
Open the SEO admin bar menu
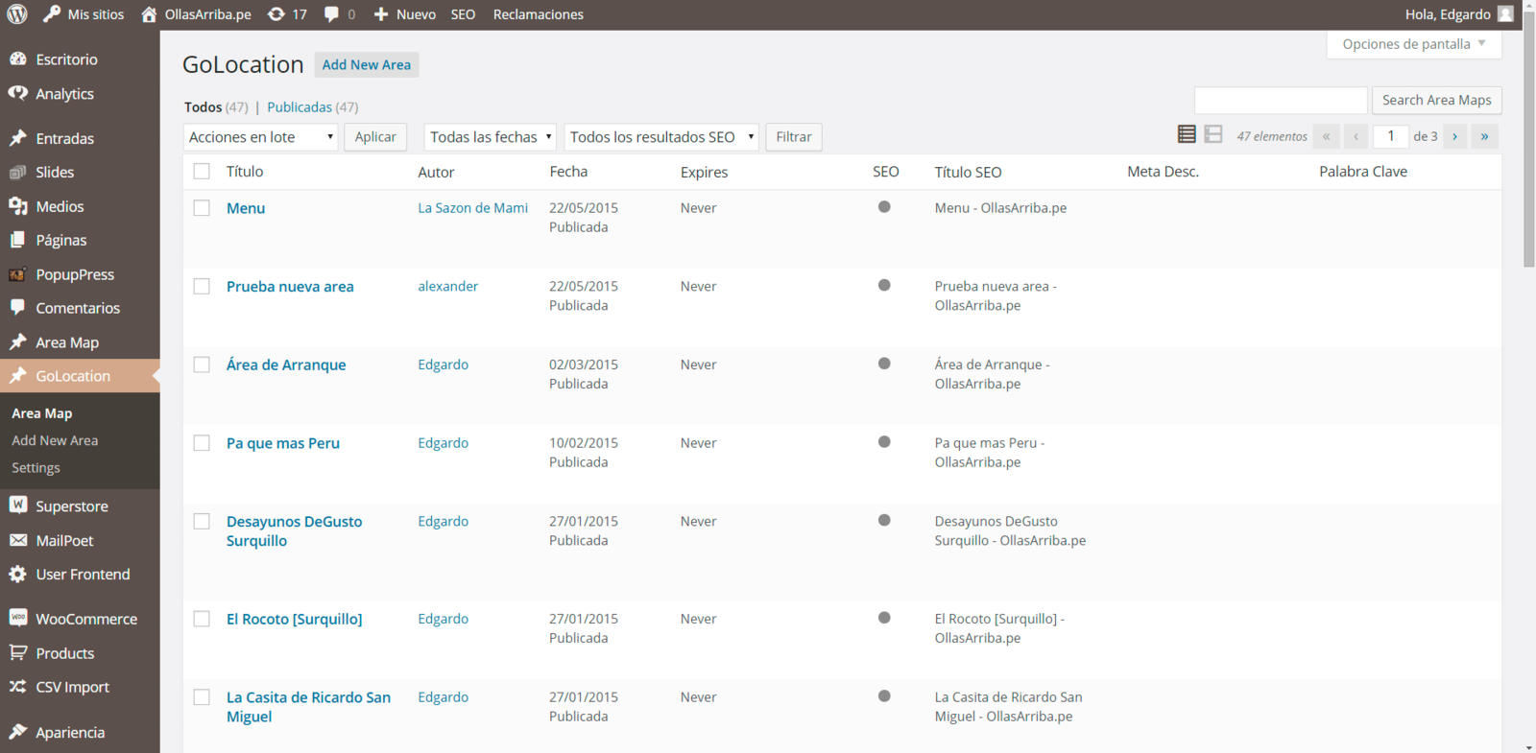463,14
